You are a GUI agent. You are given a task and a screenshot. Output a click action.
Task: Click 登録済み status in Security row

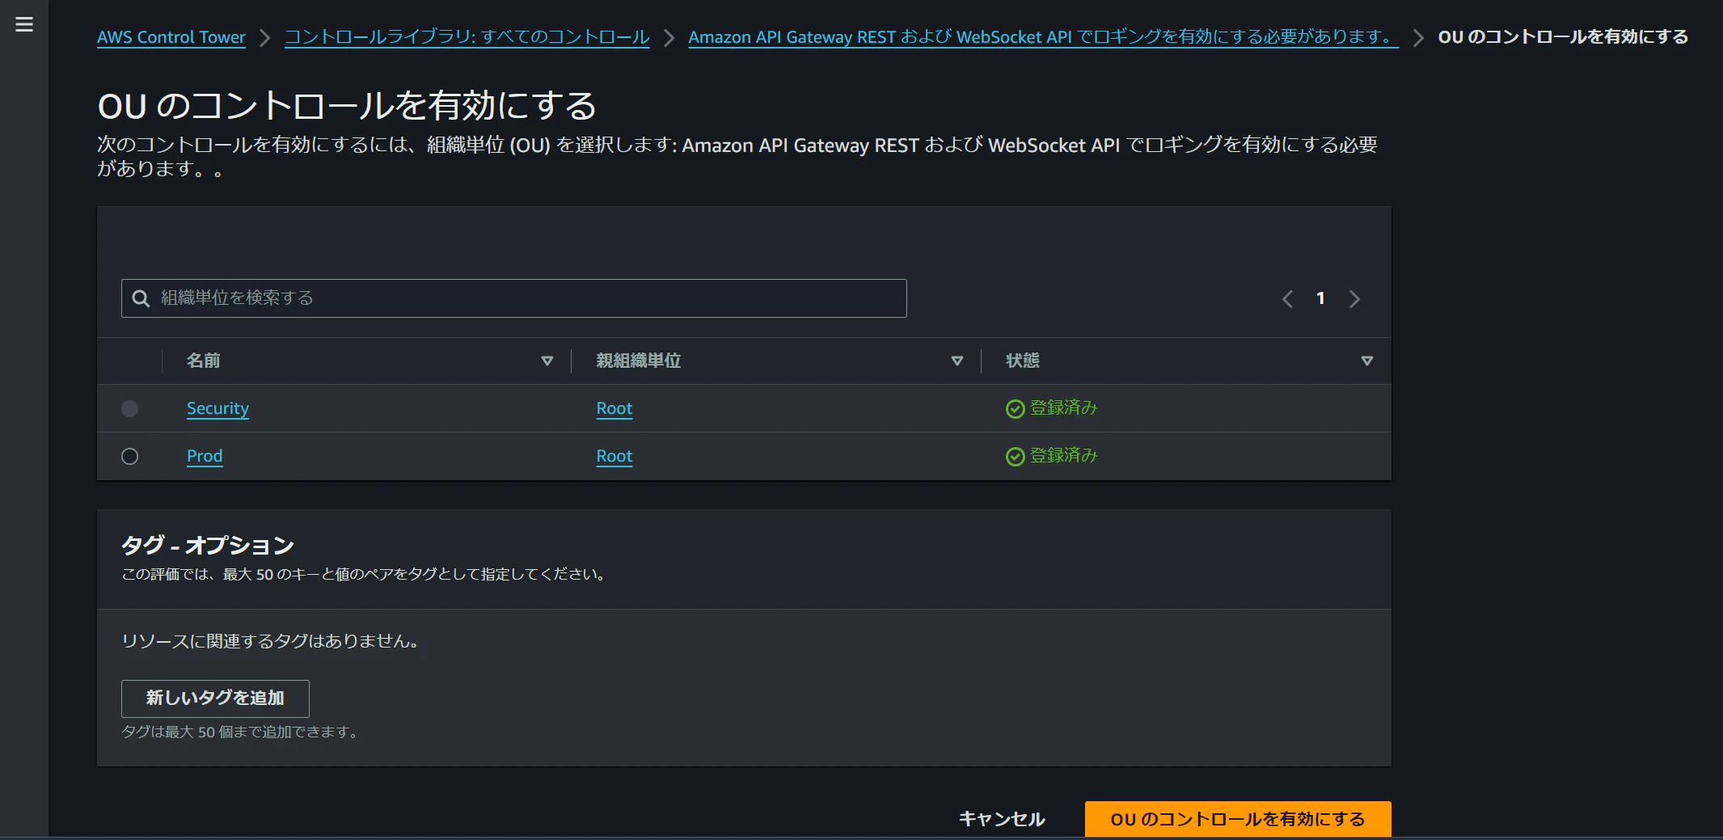click(x=1063, y=408)
